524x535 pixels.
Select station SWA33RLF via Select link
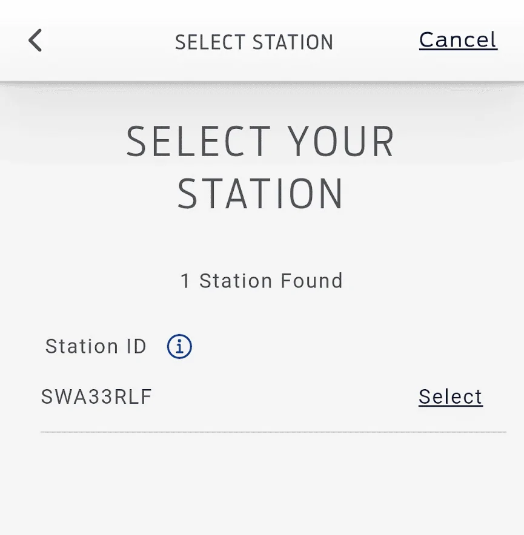[x=450, y=397]
